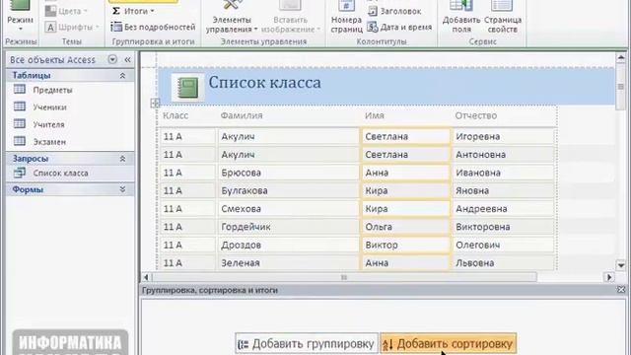This screenshot has height=355, width=631.
Task: Click the Заголовок title button
Action: (394, 11)
